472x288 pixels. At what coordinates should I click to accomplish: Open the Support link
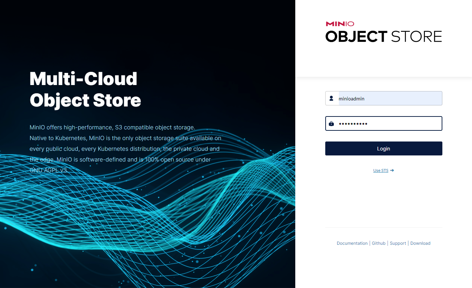coord(398,243)
